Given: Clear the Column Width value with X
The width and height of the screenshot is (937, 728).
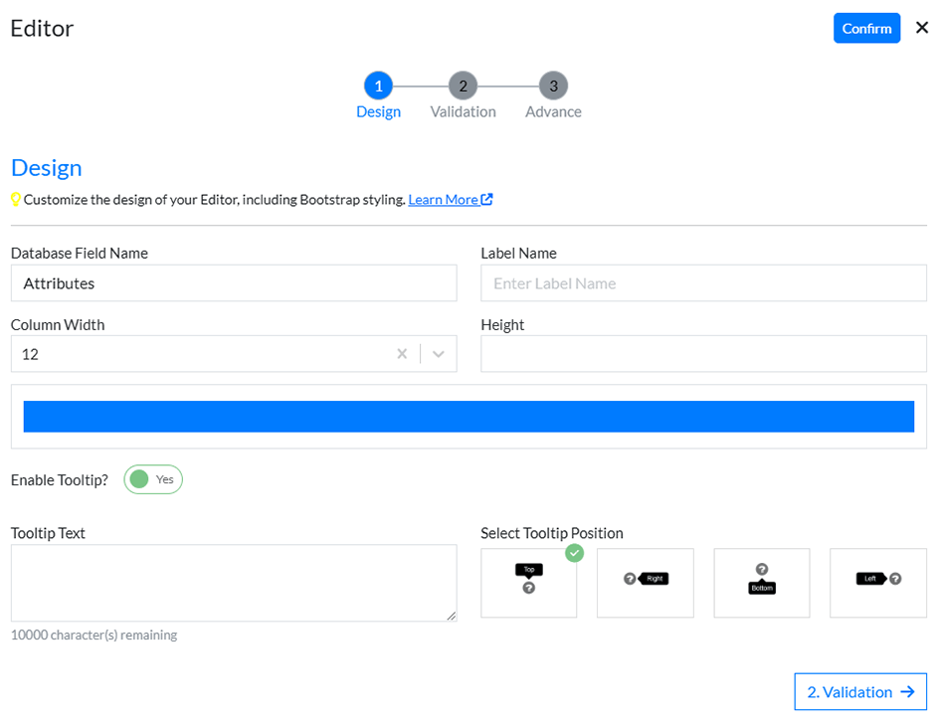Looking at the screenshot, I should point(402,354).
